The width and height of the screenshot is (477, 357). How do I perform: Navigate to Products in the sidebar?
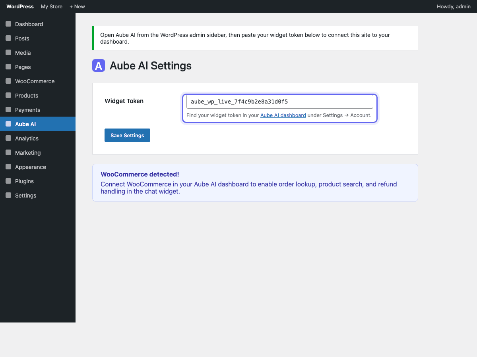(38, 96)
